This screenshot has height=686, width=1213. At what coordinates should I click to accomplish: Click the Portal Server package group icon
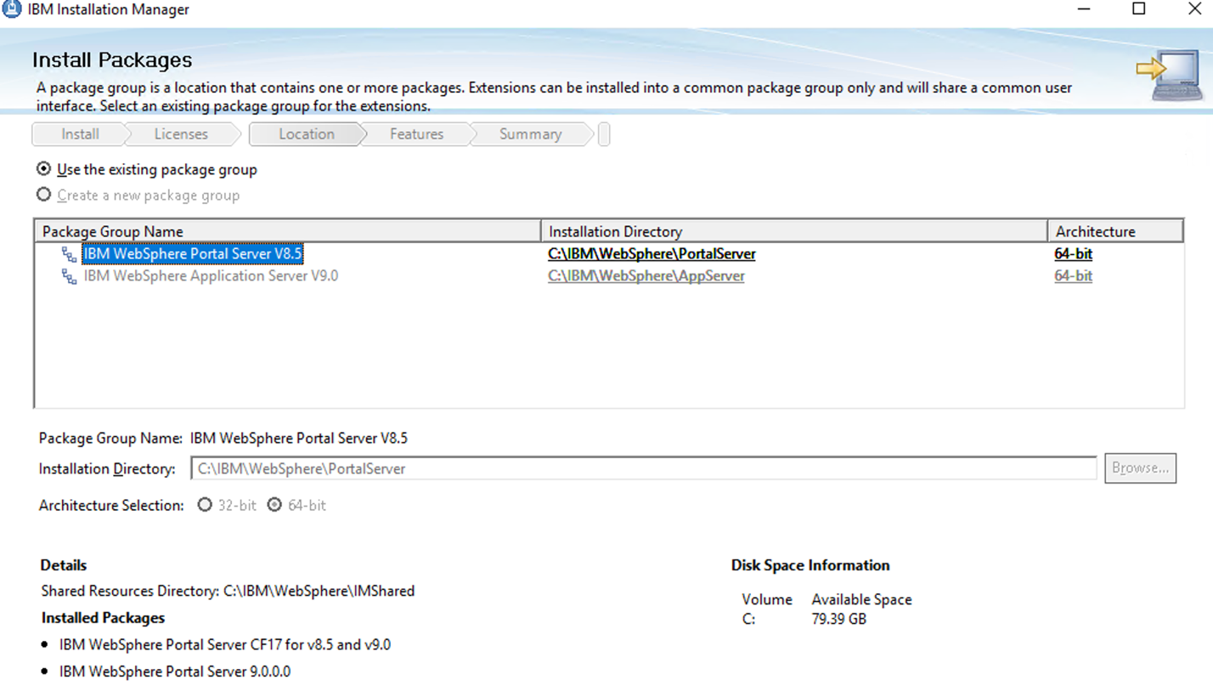[x=69, y=254]
